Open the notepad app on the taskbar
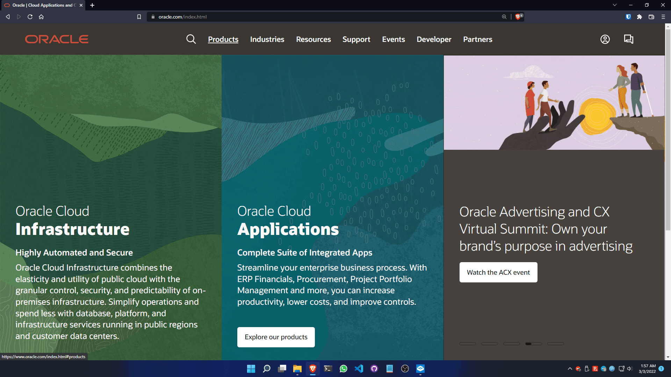The width and height of the screenshot is (671, 377). (390, 369)
